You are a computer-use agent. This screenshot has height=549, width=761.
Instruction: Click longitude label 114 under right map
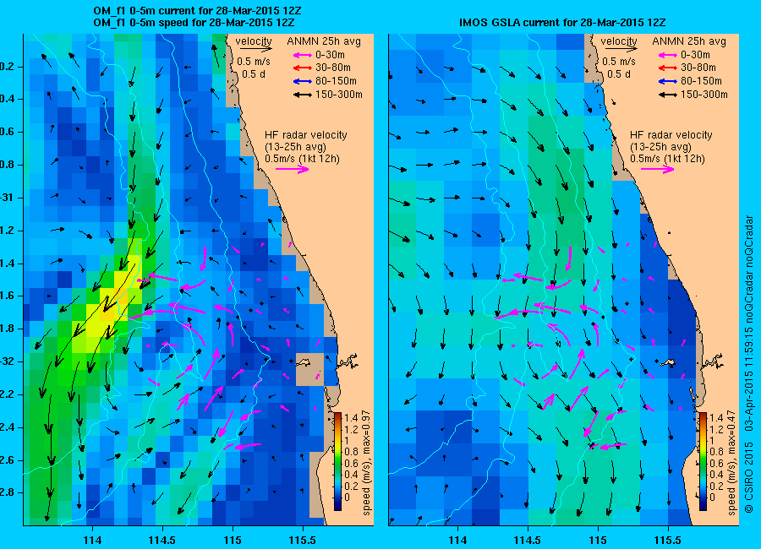tap(457, 541)
